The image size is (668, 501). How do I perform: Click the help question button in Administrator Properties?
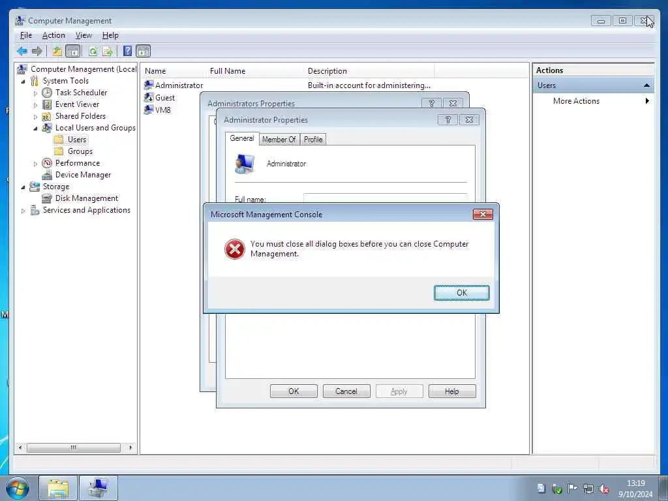point(448,120)
